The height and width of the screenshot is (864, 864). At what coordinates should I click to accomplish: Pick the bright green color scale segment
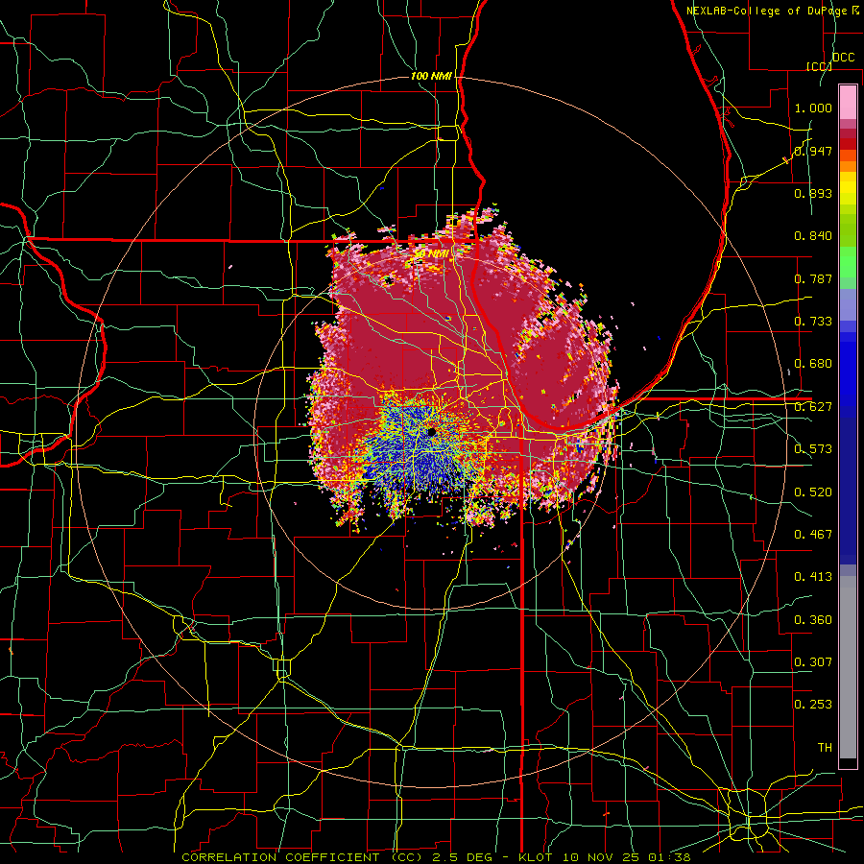coord(848,262)
